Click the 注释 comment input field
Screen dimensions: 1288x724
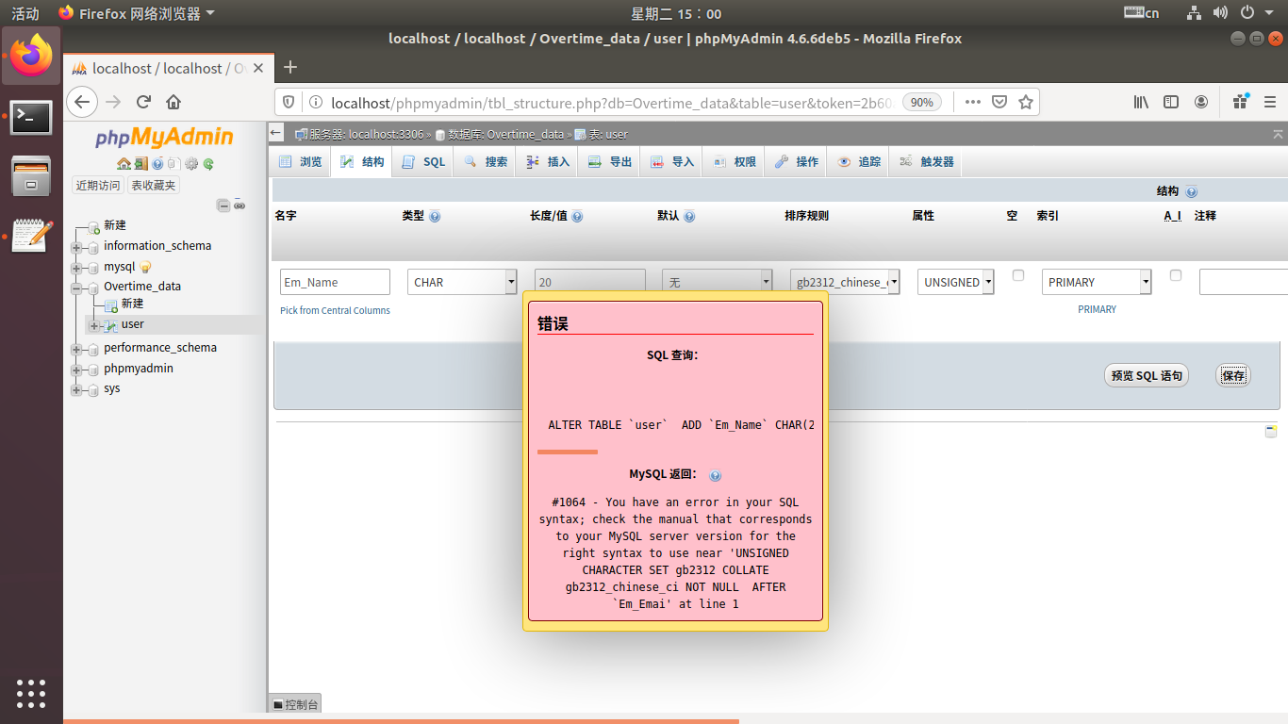click(x=1243, y=282)
